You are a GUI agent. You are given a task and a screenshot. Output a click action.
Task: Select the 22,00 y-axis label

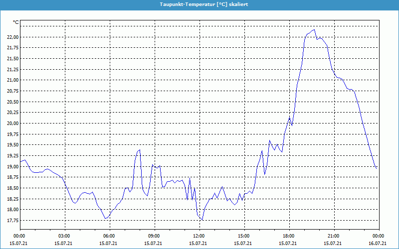12,37
